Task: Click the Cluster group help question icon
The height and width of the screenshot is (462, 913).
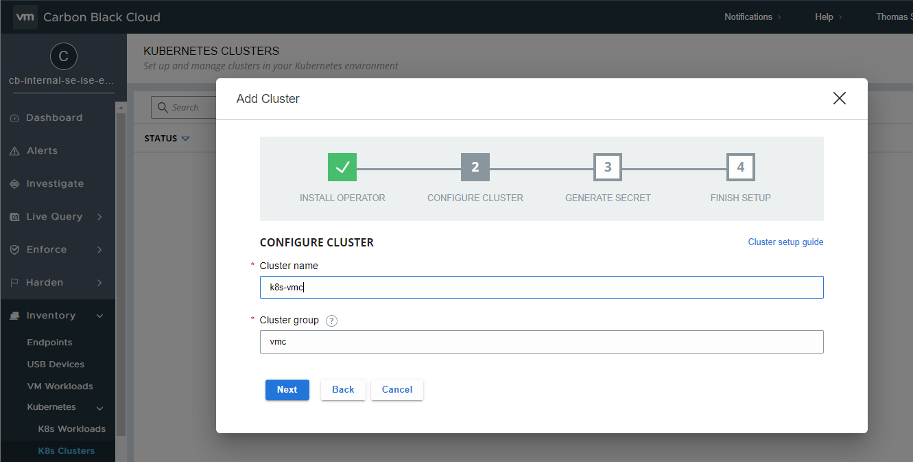Action: pos(331,321)
